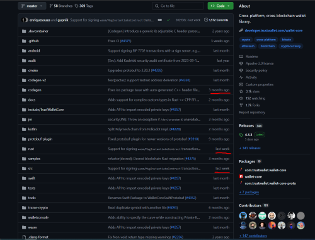Click the wasm folder icon
The image size is (315, 240).
24,227
